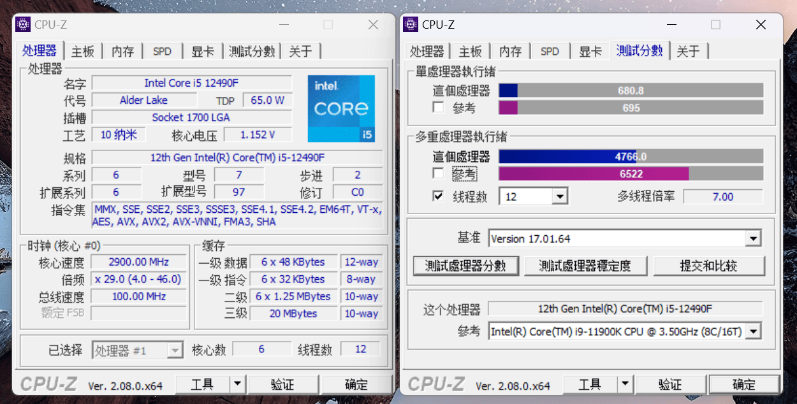Enable the 参考 checkbox under 單處理器執行緒
Viewport: 797px width, 404px height.
coord(437,107)
